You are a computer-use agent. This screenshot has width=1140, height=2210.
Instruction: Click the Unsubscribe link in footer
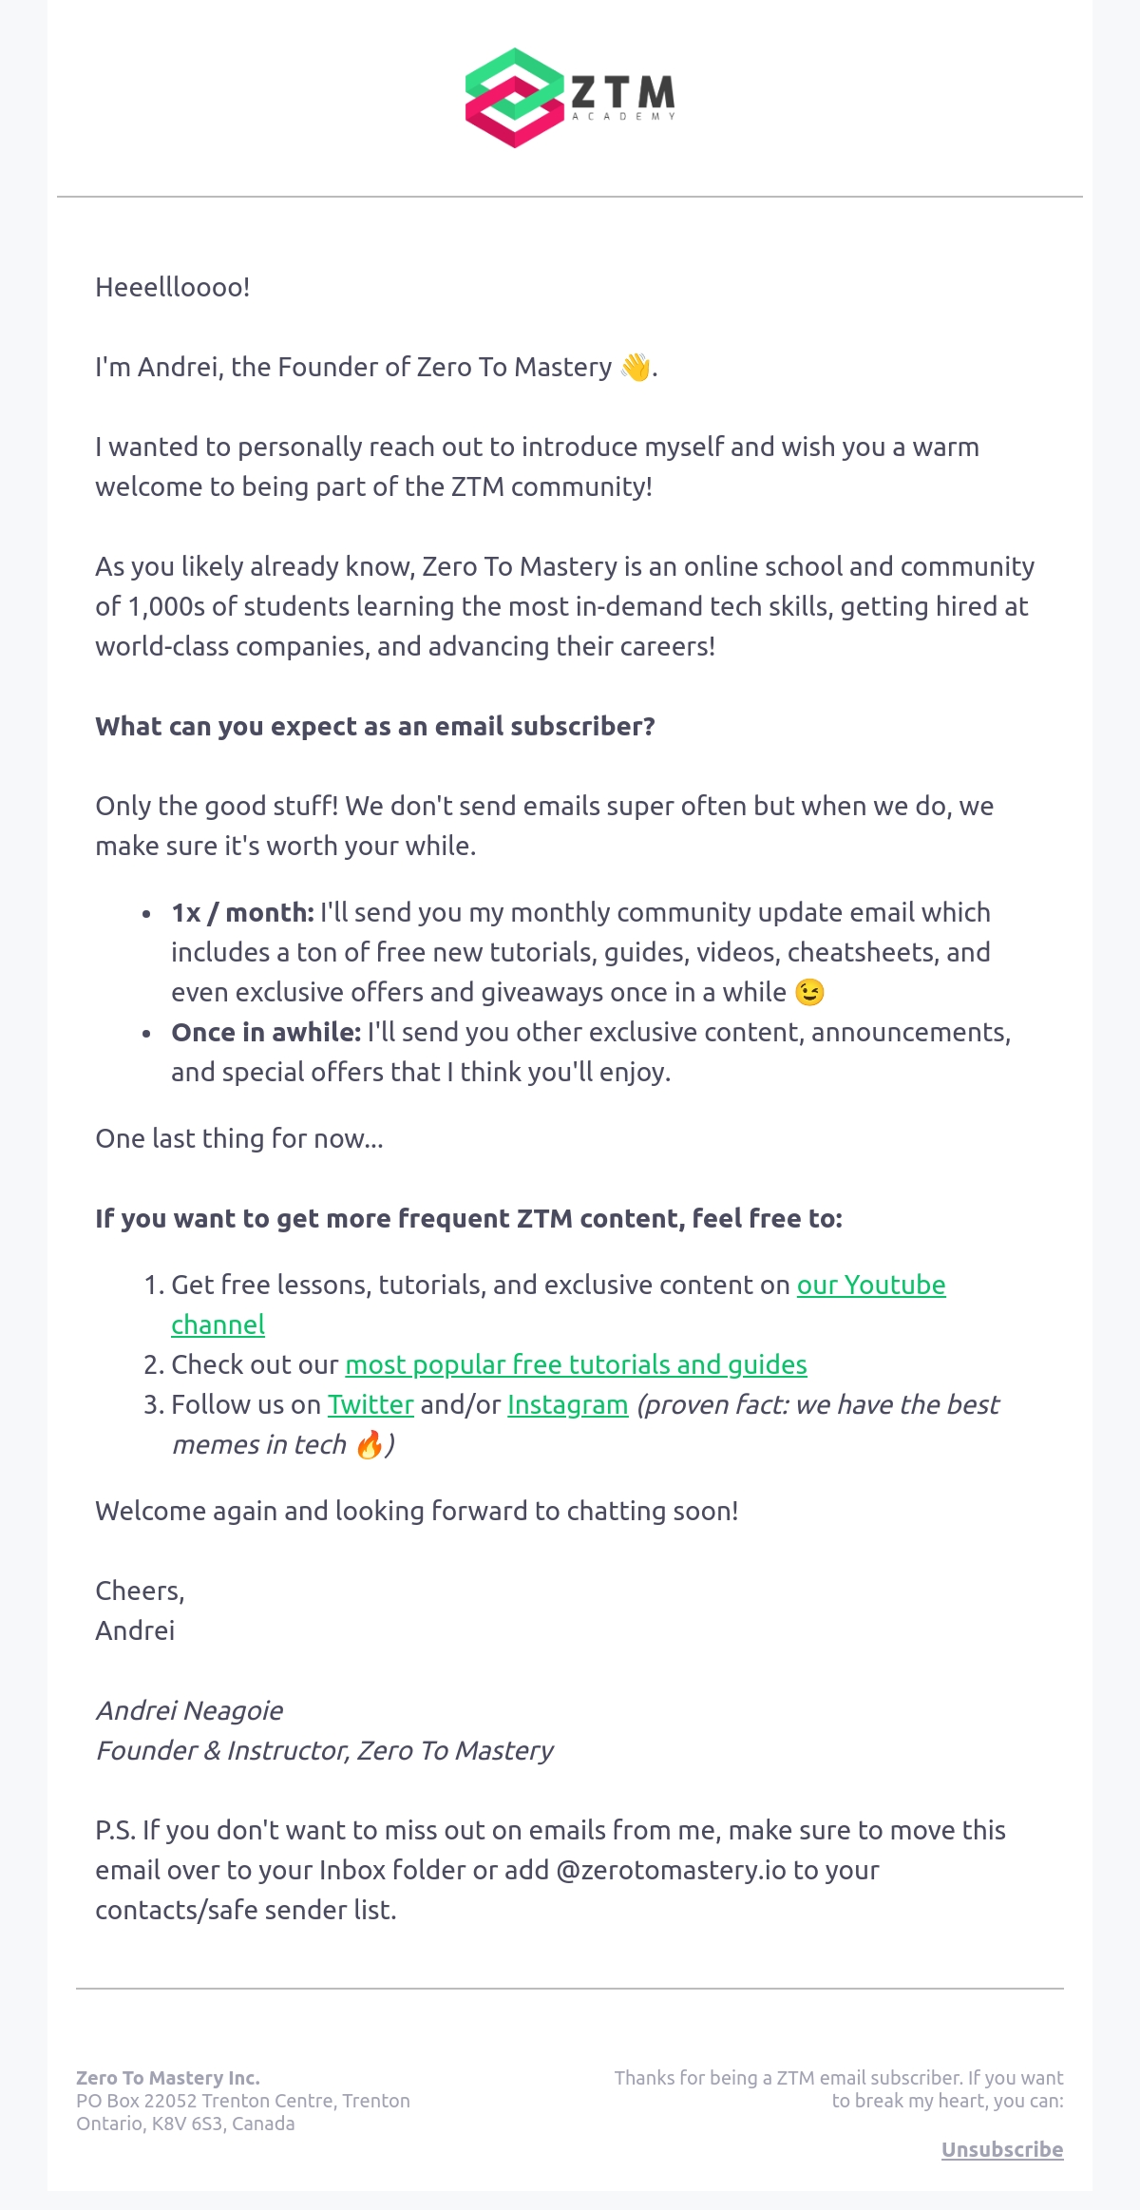(1002, 2149)
